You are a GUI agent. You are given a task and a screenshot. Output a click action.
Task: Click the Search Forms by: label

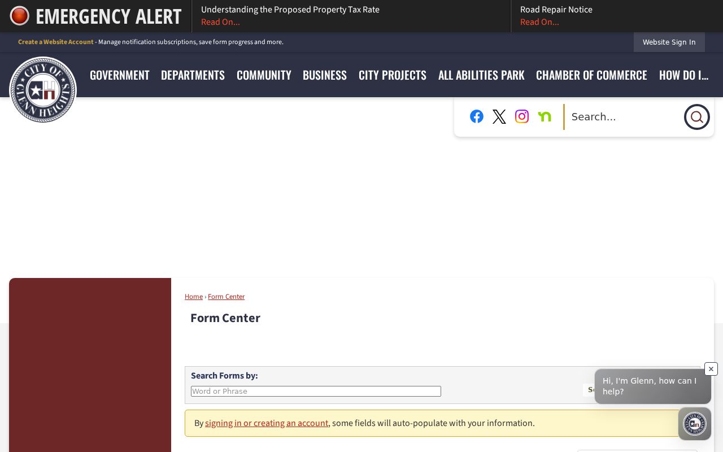224,376
